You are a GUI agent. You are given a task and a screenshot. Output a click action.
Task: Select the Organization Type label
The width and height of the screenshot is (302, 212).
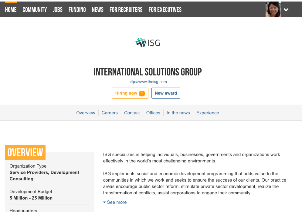(x=28, y=166)
